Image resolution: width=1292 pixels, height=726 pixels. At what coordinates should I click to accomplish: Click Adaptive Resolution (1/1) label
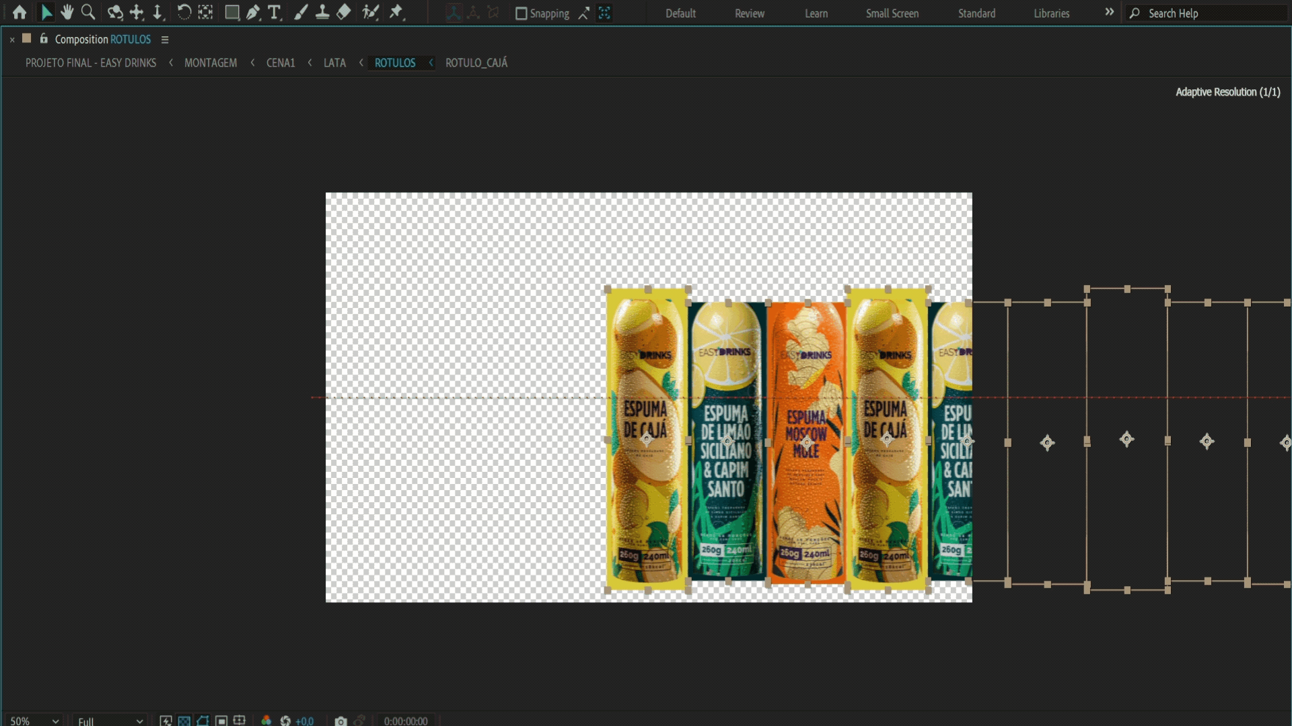tap(1227, 91)
